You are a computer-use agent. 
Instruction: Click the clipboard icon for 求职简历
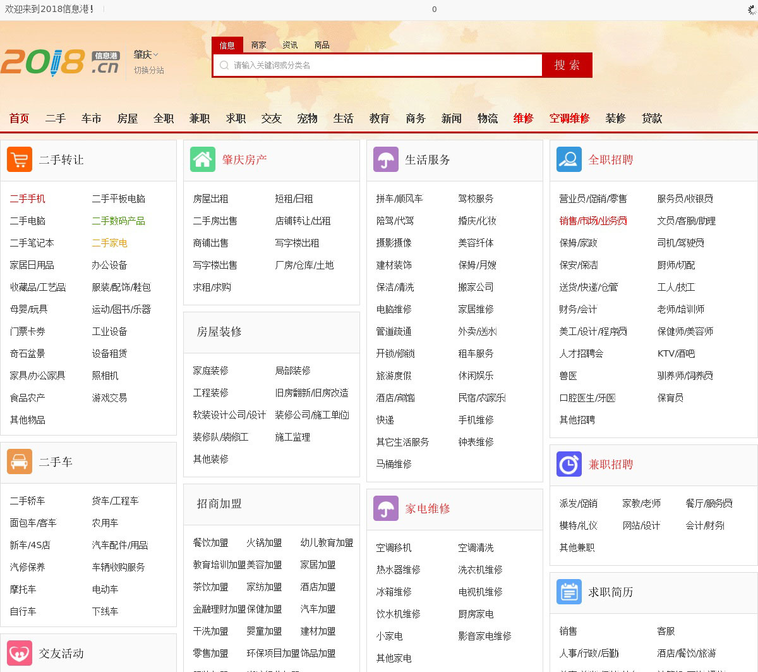click(x=569, y=592)
